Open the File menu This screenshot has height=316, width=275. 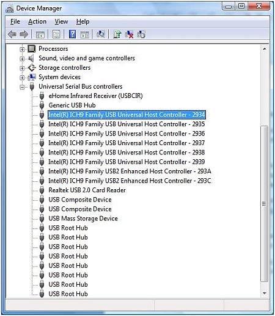click(x=15, y=21)
